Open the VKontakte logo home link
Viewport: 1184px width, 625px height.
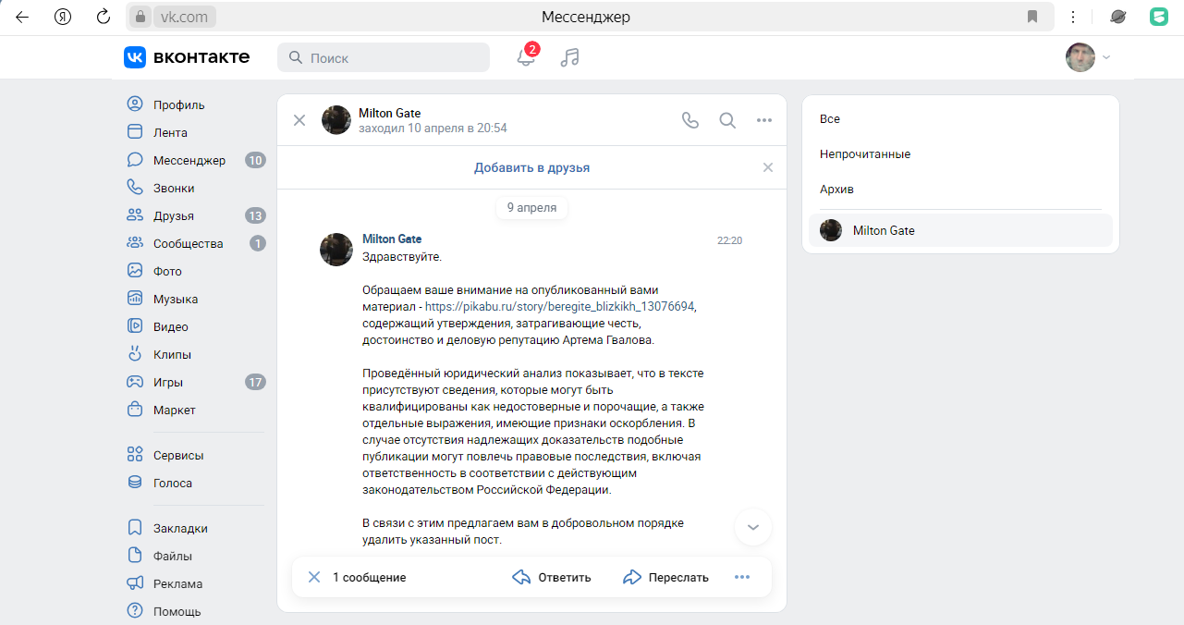[187, 57]
